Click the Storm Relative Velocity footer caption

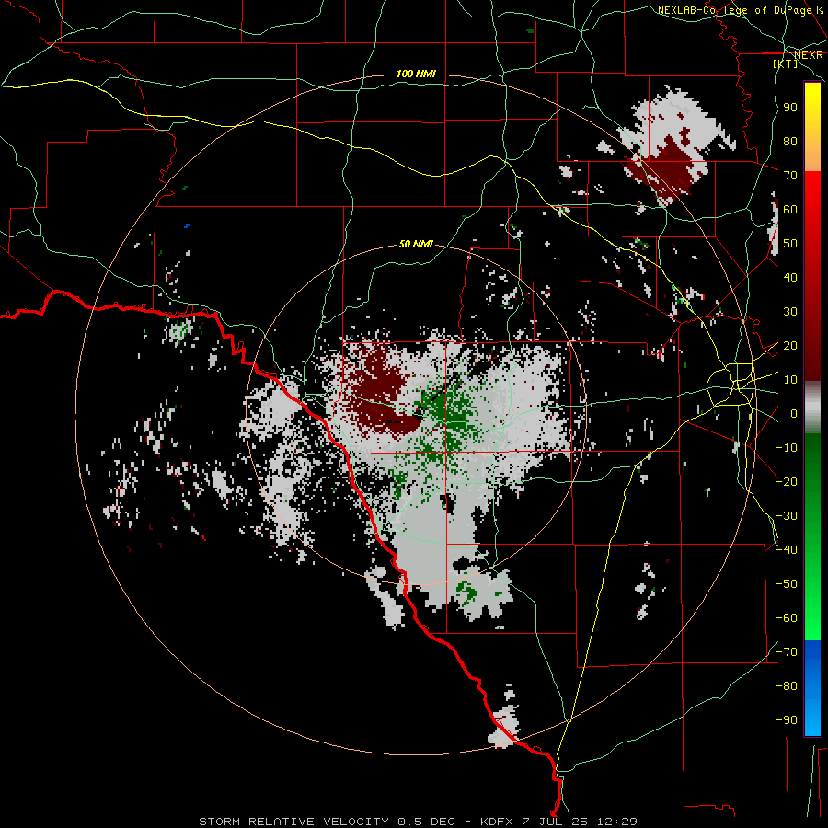tap(419, 822)
